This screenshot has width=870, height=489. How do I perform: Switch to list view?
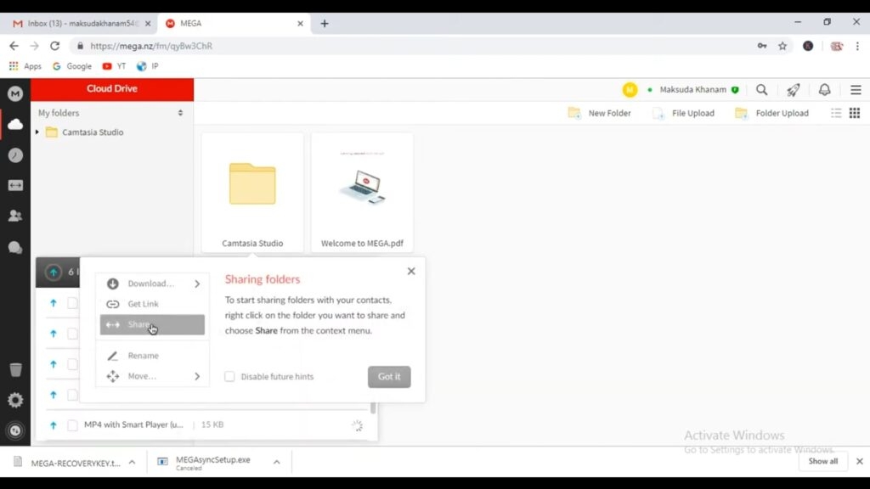pos(836,113)
